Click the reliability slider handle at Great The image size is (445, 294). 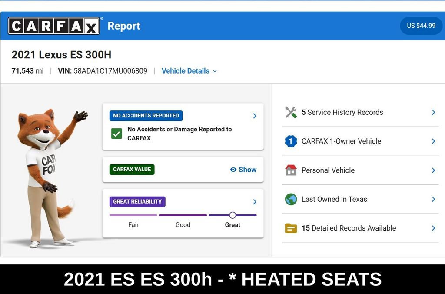232,215
